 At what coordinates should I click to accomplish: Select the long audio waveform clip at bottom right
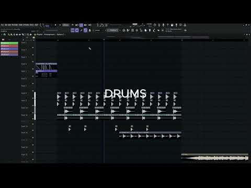215,157
